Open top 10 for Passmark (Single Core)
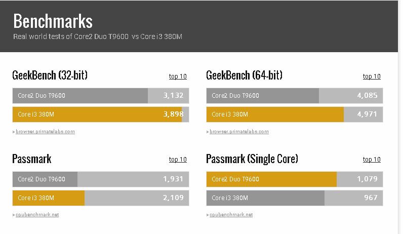 coord(372,160)
